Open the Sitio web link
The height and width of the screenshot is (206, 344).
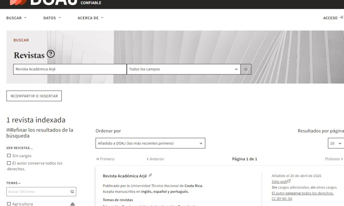click(x=281, y=182)
